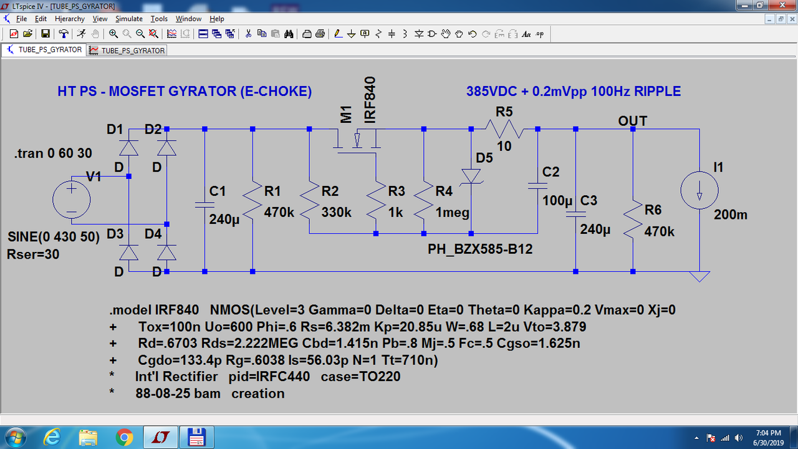Select the Drag hand tool
Image resolution: width=798 pixels, height=449 pixels.
click(x=459, y=34)
